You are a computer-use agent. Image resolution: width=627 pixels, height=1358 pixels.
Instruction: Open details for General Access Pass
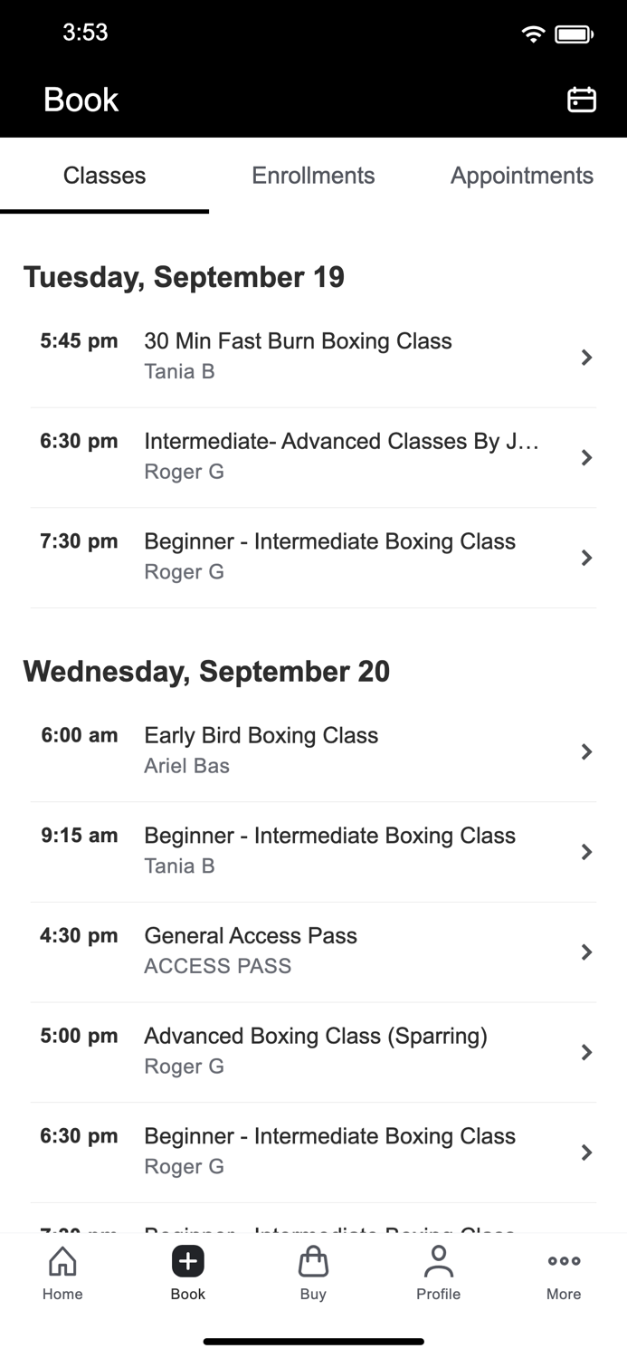313,950
